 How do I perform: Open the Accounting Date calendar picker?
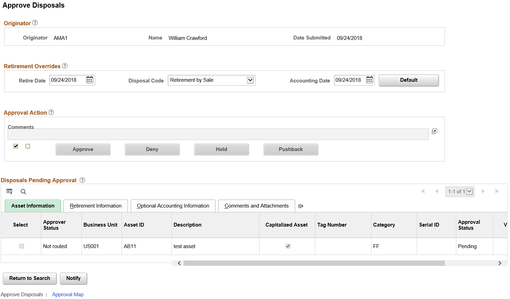tap(370, 80)
